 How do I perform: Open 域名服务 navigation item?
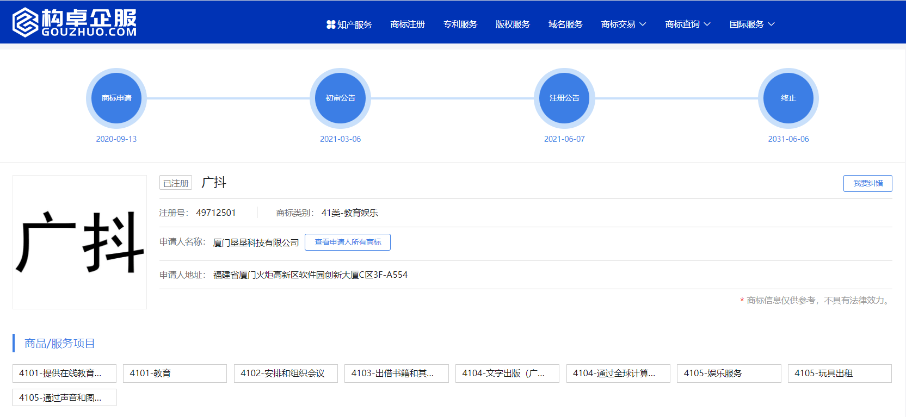coord(565,24)
